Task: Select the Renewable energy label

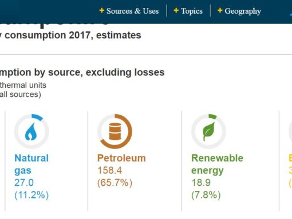Action: point(217,164)
